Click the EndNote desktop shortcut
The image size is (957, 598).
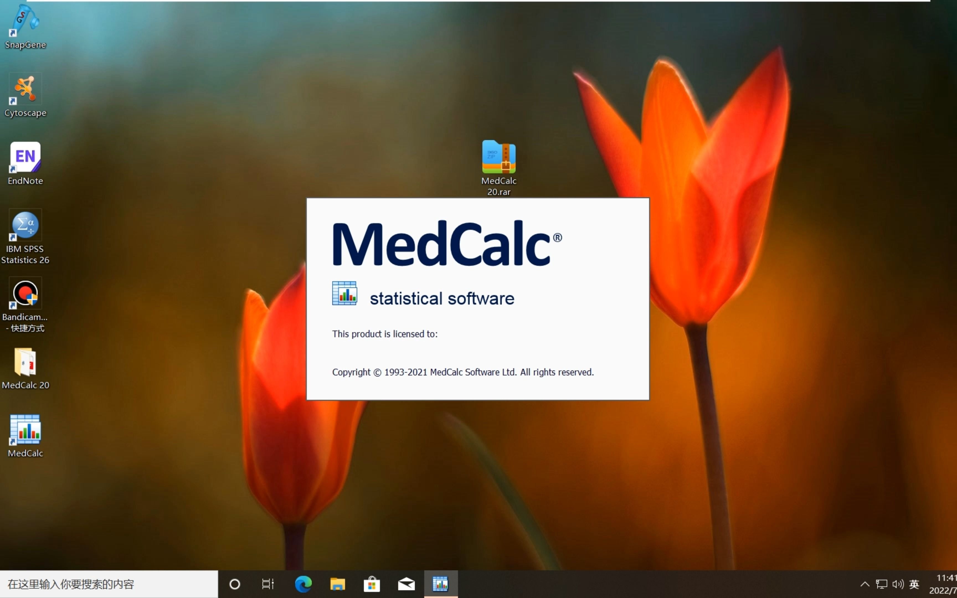point(25,158)
